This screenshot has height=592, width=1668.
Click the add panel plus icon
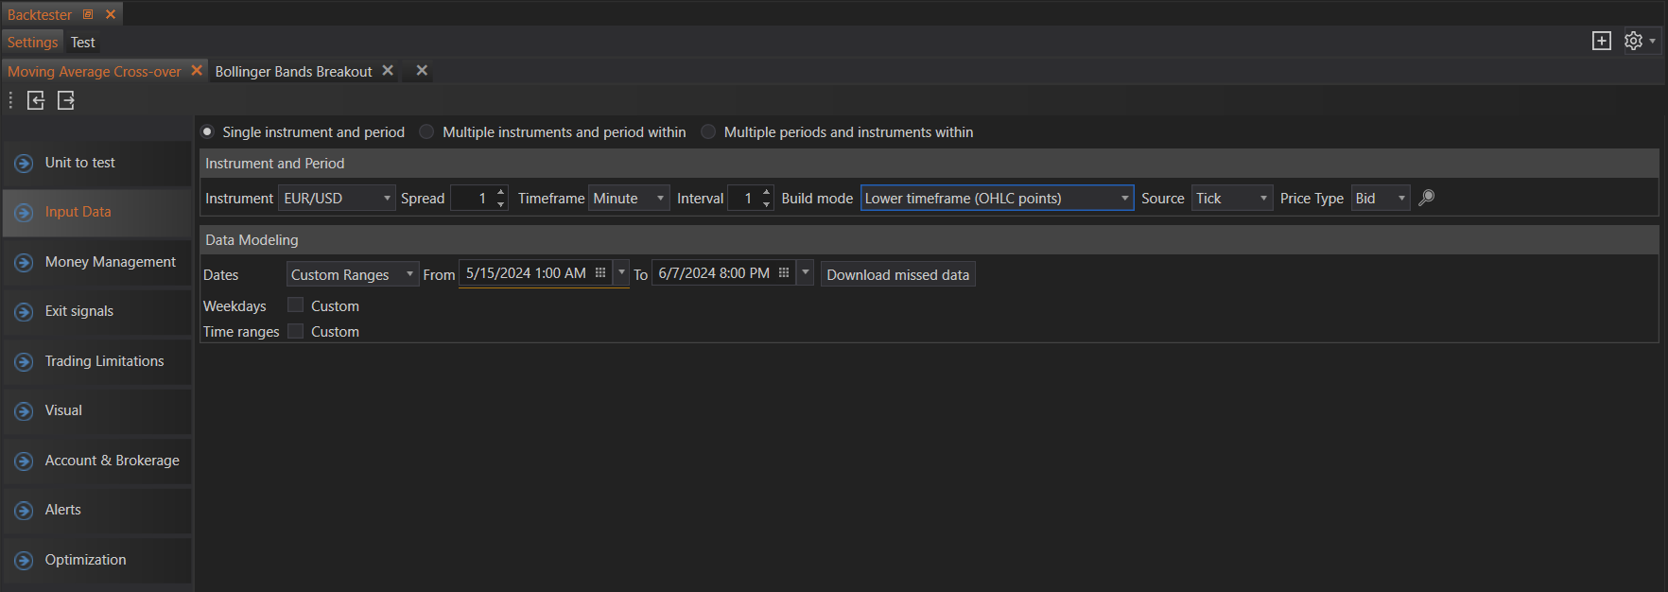point(1601,41)
